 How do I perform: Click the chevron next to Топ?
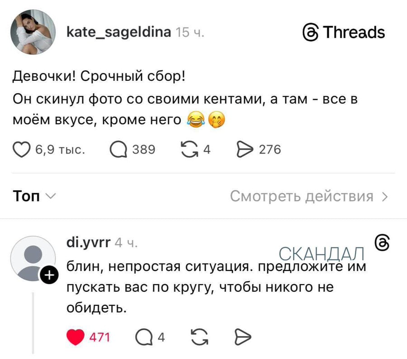click(50, 196)
